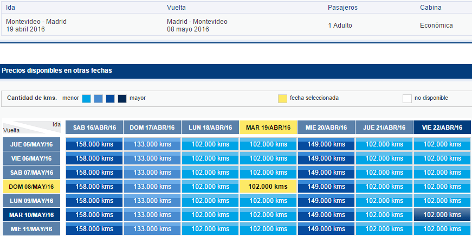Image resolution: width=472 pixels, height=236 pixels.
Task: Click the lightest blue 'menor' legend swatch
Action: 86,99
